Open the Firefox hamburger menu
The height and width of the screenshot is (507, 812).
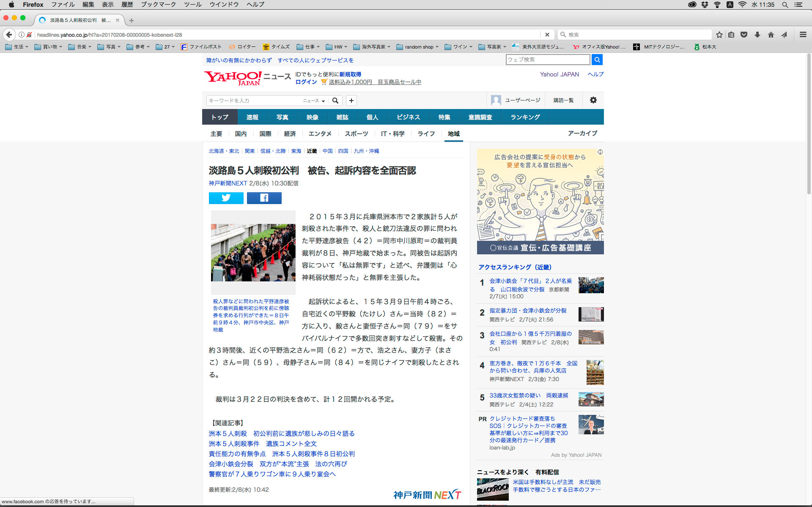pos(803,35)
